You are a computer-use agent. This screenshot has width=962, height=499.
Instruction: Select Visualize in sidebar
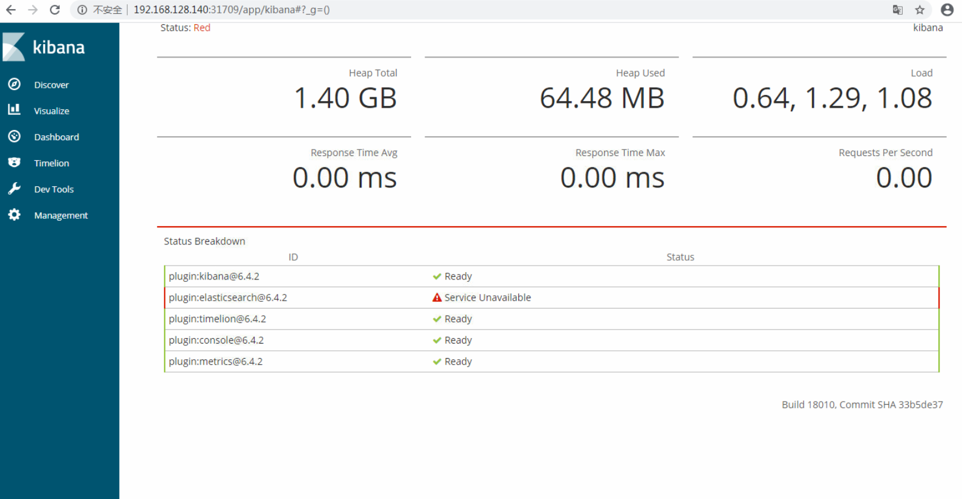51,111
